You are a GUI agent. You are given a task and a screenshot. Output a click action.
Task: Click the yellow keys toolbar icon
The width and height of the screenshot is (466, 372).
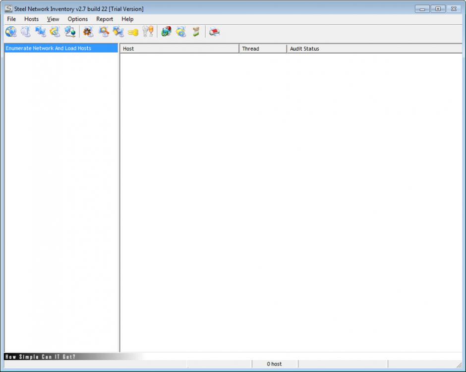tap(133, 32)
